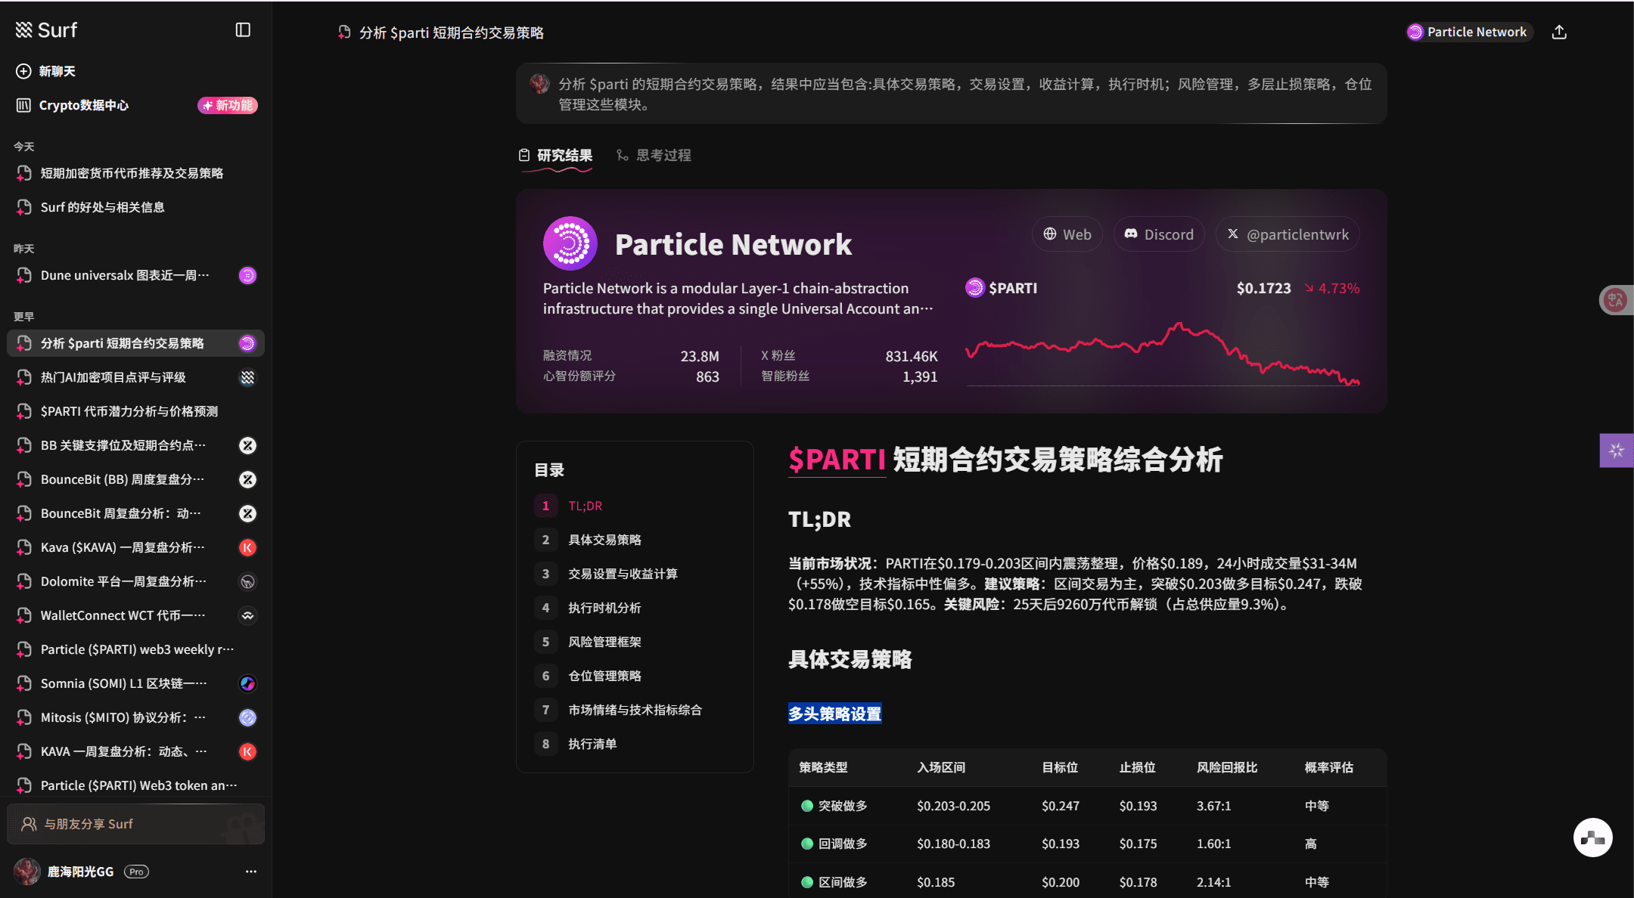Image resolution: width=1634 pixels, height=898 pixels.
Task: Switch to 思考过程 tab
Action: click(654, 155)
